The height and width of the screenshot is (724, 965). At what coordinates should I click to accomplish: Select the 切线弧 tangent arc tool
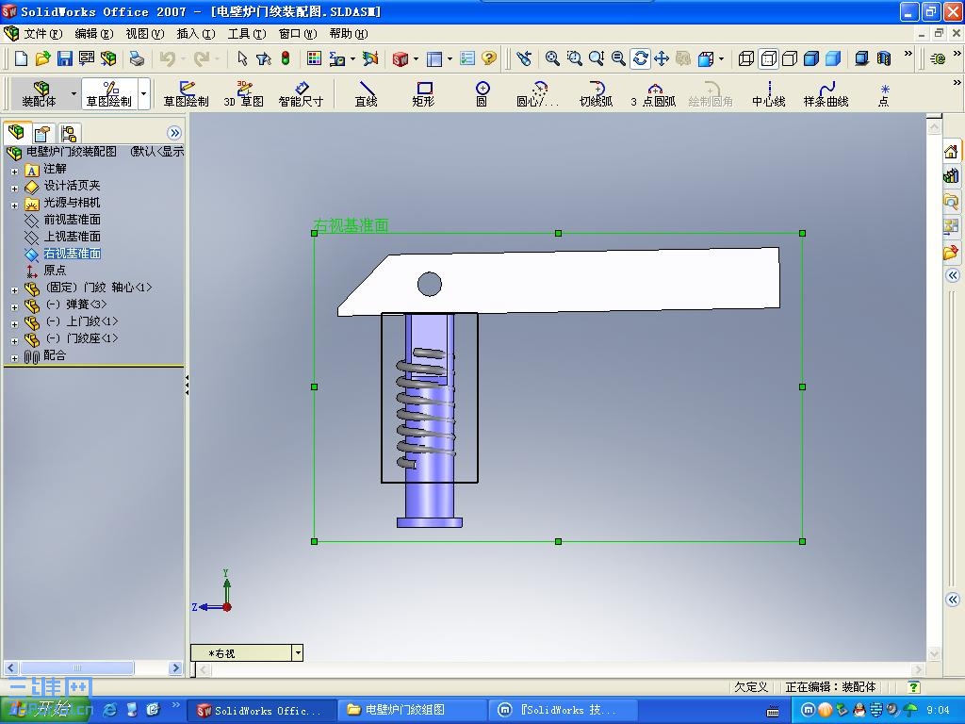click(x=596, y=94)
